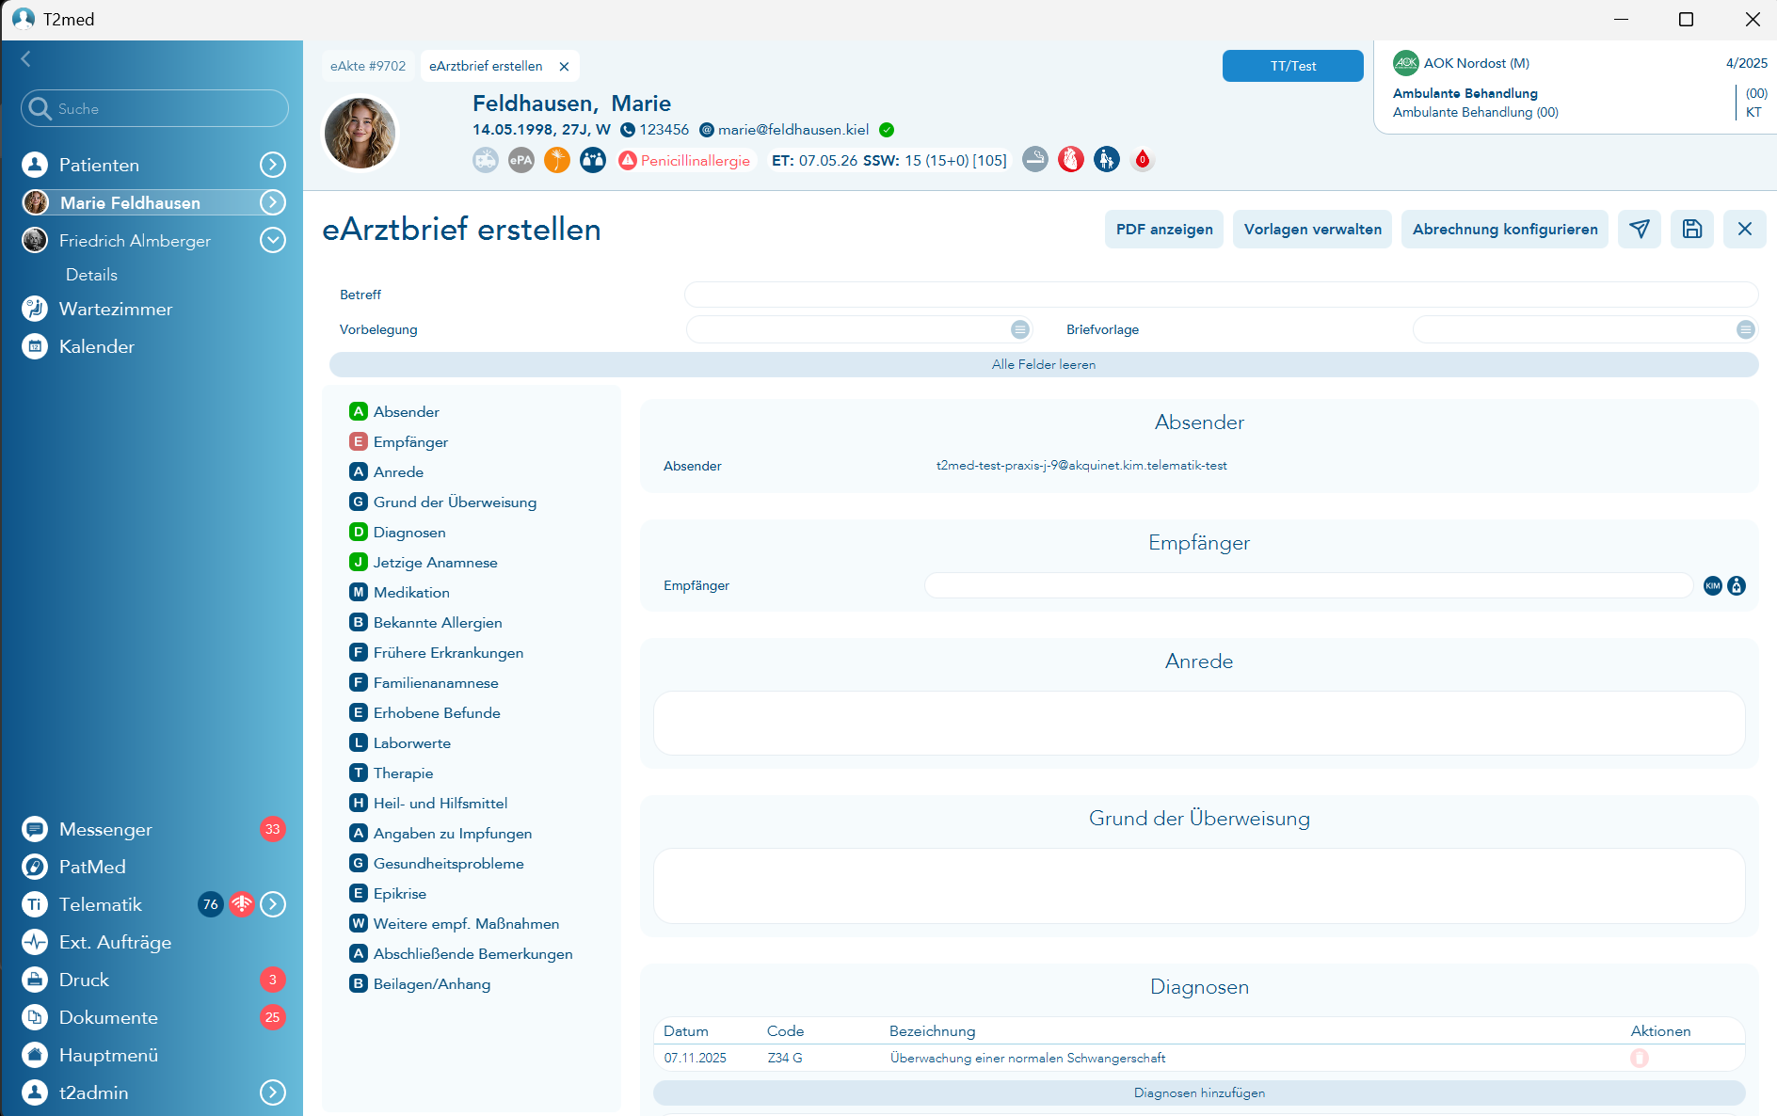Click the blood drop icon in patient header
Image resolution: width=1777 pixels, height=1116 pixels.
point(1142,160)
